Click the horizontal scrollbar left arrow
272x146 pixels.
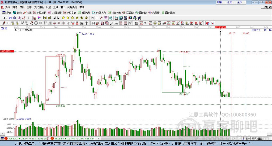click(99, 139)
